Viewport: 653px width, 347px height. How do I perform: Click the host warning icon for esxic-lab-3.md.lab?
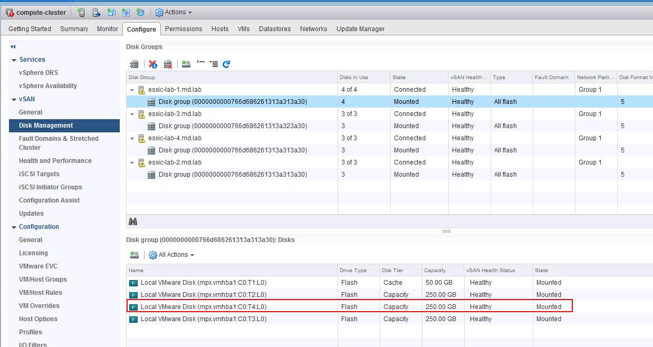141,114
